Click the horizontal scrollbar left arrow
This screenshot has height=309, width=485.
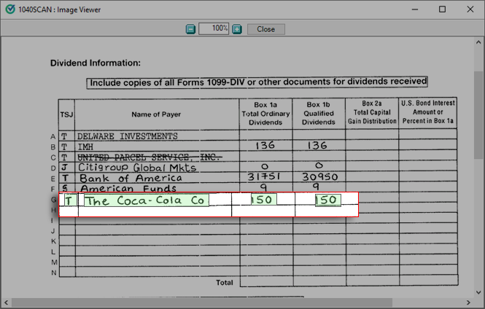(x=6, y=302)
